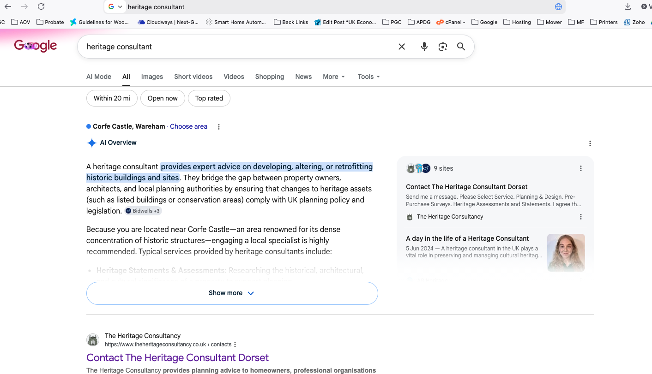Search by image with camera lens icon
The width and height of the screenshot is (652, 374).
443,47
